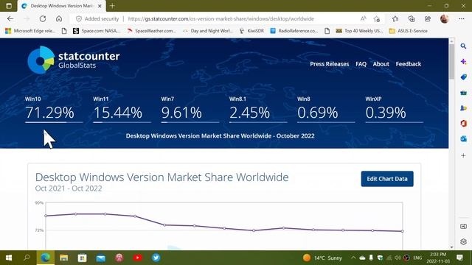Image resolution: width=472 pixels, height=265 pixels.
Task: Add a sidebar app with plus icon
Action: tap(463, 155)
